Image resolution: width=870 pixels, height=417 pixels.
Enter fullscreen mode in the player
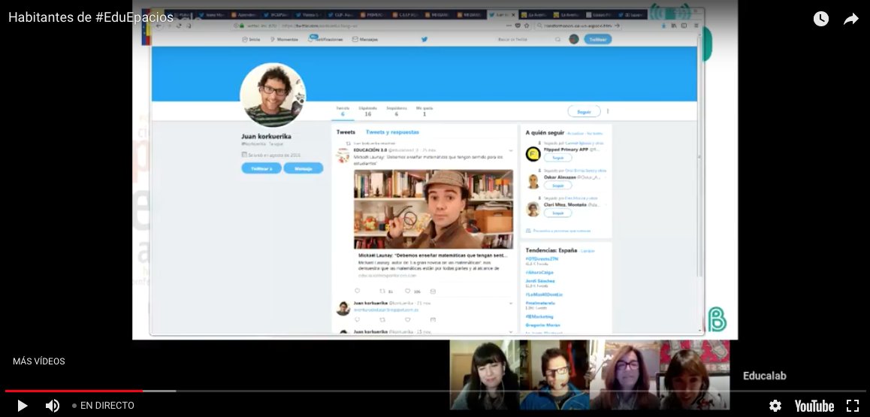tap(853, 406)
